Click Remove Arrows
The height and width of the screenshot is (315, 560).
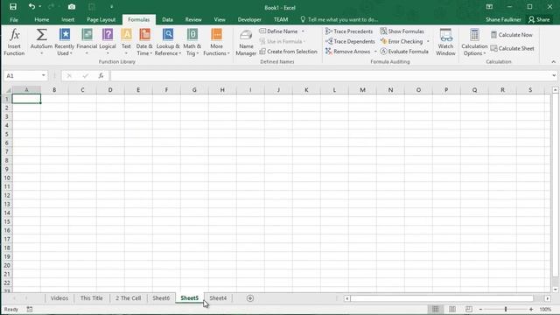tap(348, 52)
